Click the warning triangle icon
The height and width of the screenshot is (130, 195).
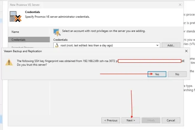(9, 62)
